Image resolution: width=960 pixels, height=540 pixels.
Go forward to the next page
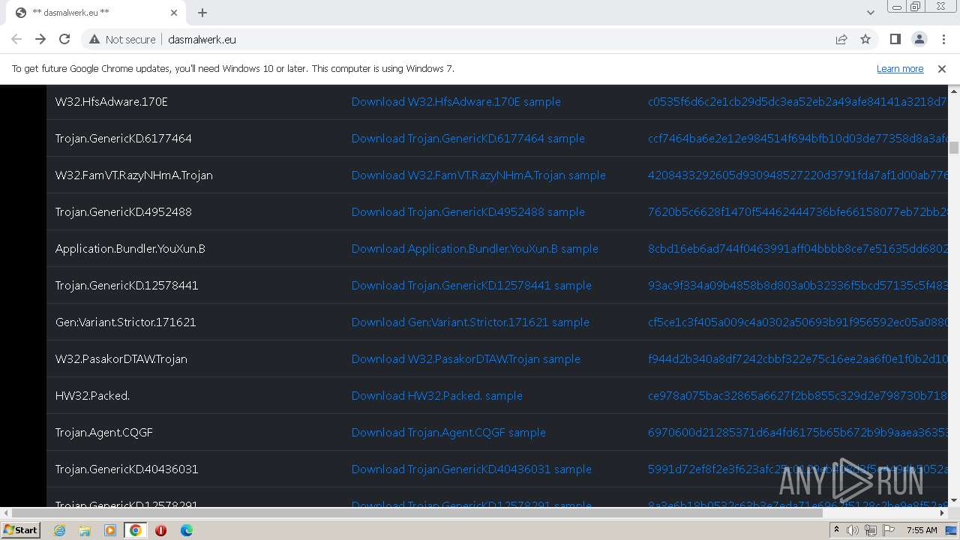40,39
